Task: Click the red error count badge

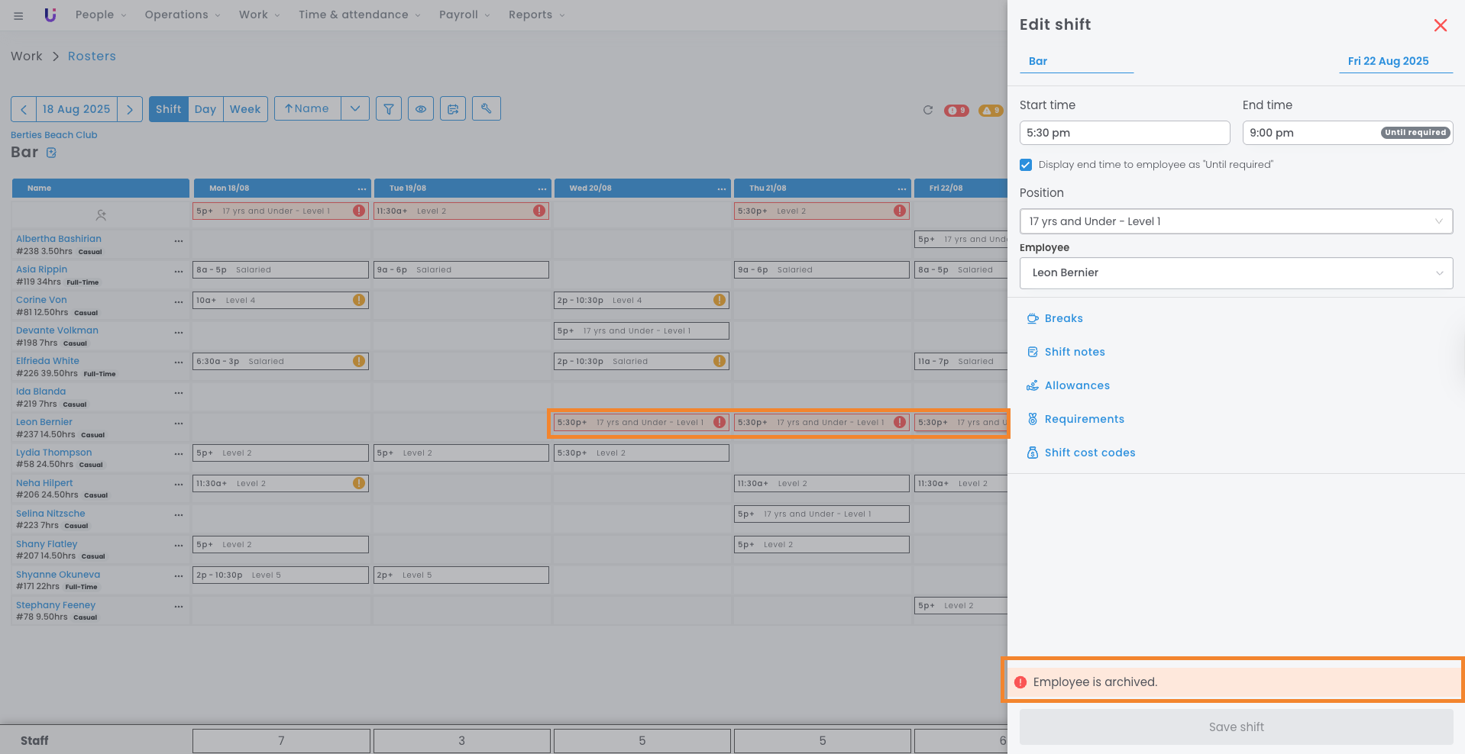Action: [956, 111]
